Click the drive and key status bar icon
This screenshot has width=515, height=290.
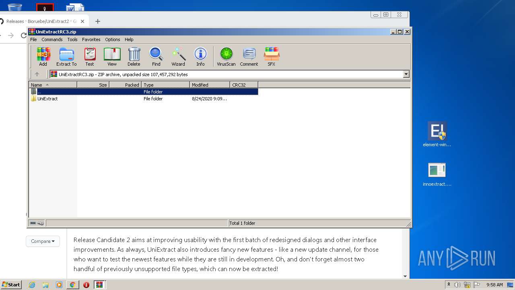pos(37,223)
